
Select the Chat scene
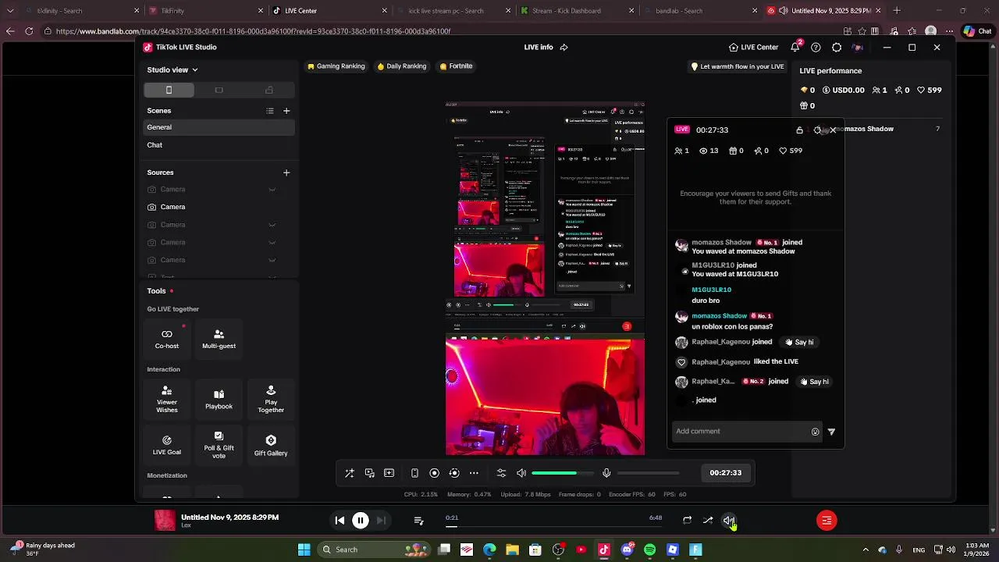219,145
